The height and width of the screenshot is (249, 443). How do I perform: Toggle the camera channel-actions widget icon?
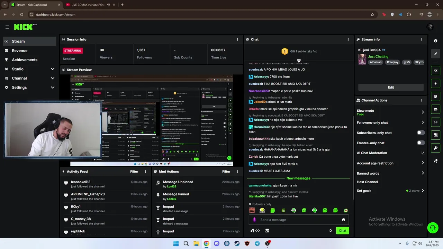tap(435, 135)
